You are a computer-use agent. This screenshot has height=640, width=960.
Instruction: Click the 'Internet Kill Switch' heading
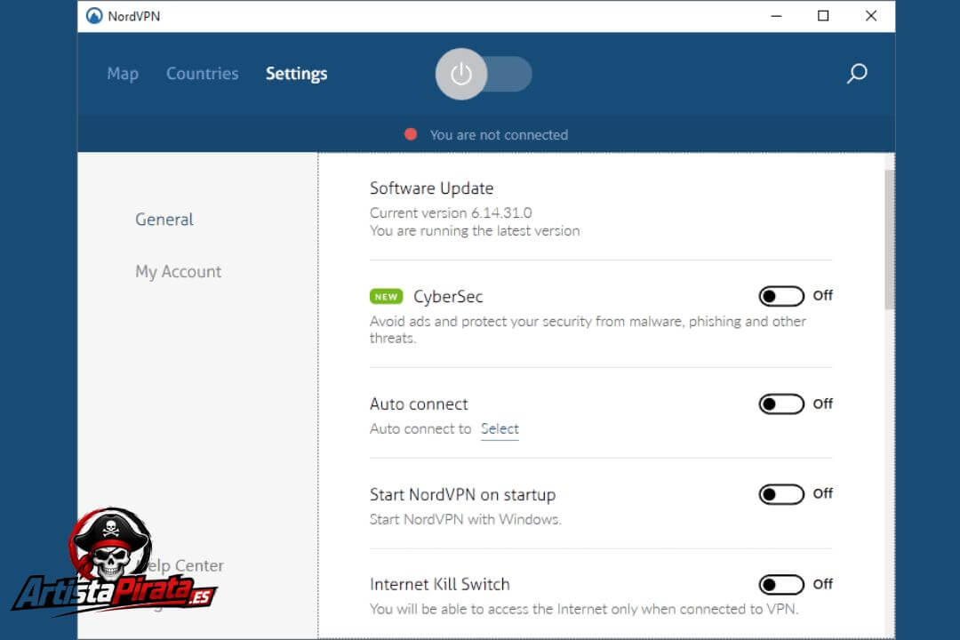pos(440,584)
